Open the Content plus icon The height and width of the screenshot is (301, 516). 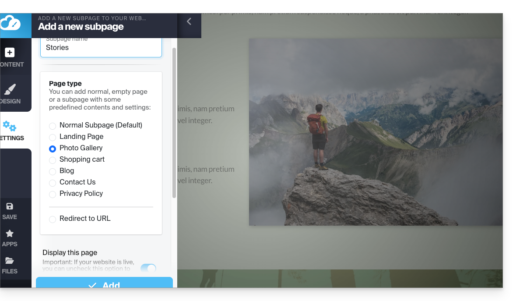click(10, 53)
